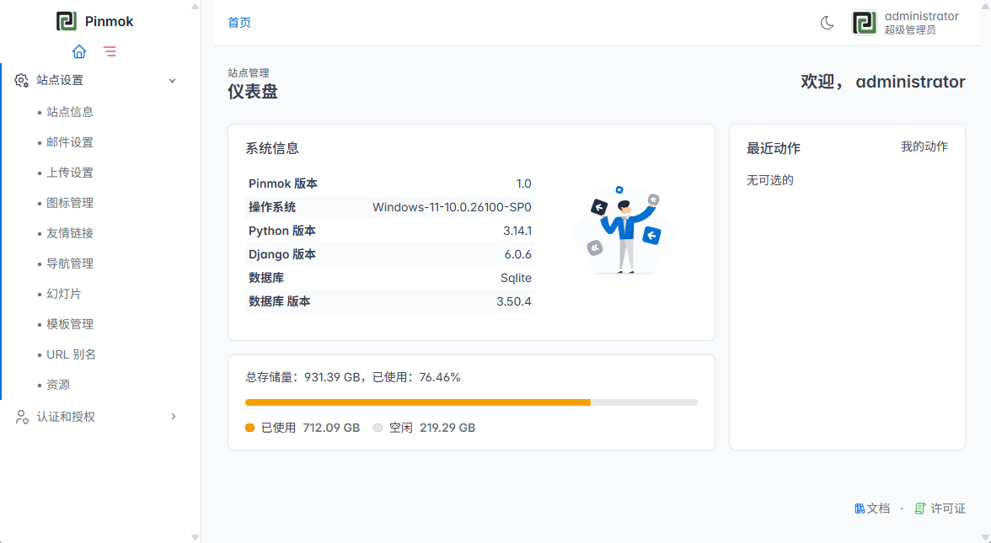The width and height of the screenshot is (991, 543).
Task: Click the 系统信息 card heading
Action: coord(271,149)
